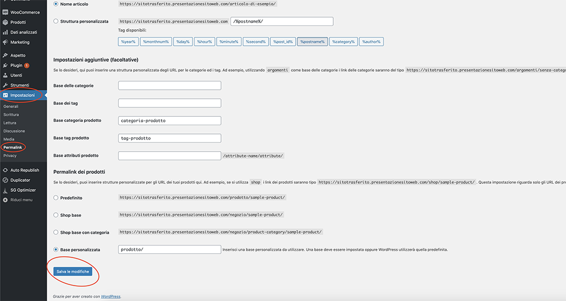Click the Plugin icon in sidebar
566x301 pixels.
tap(5, 65)
